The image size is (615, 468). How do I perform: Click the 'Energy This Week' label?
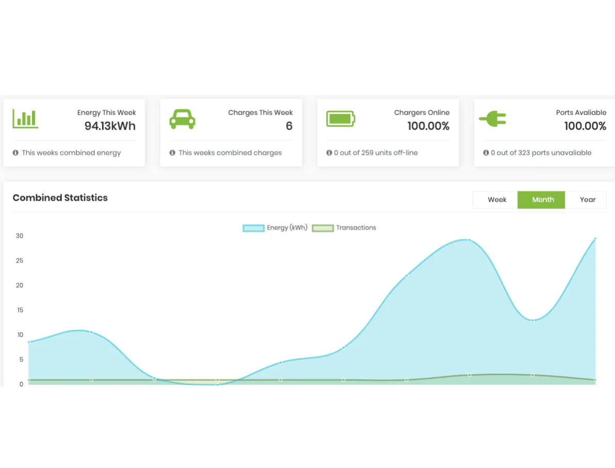(107, 112)
